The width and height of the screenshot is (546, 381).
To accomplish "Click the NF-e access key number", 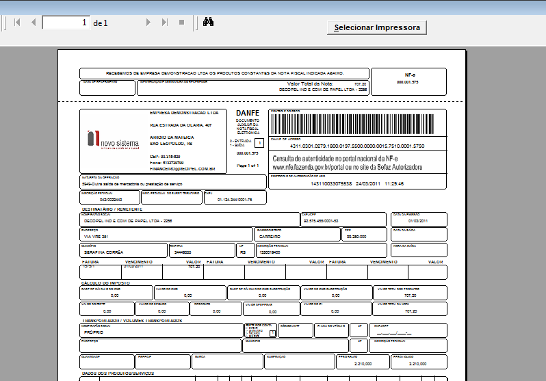I will [x=357, y=146].
